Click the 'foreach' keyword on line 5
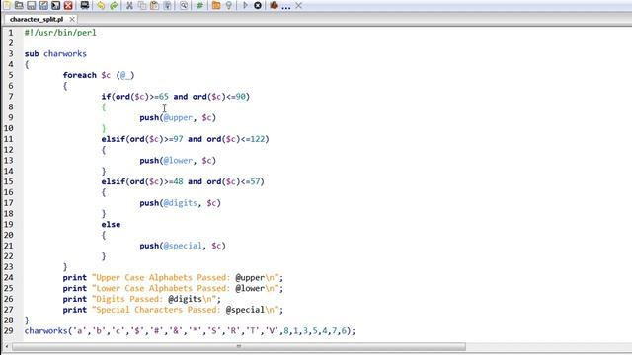The height and width of the screenshot is (355, 632). [79, 75]
